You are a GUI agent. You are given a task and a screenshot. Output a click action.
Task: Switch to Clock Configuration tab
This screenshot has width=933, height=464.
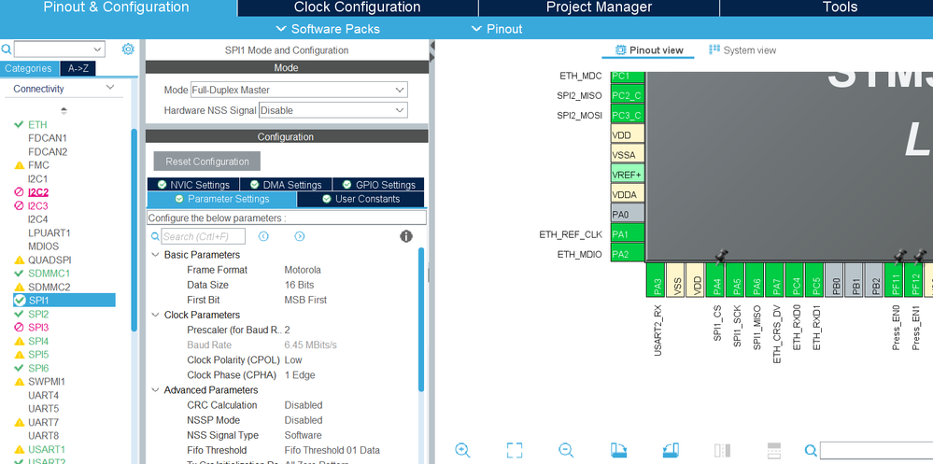358,7
